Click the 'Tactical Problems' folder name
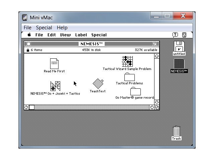 coord(129,83)
